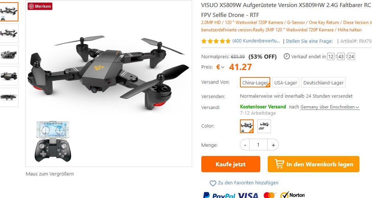Screen dimensions: 372x198
Task: Open the 400 Kundenbewertungen reviews link
Action: click(x=256, y=41)
